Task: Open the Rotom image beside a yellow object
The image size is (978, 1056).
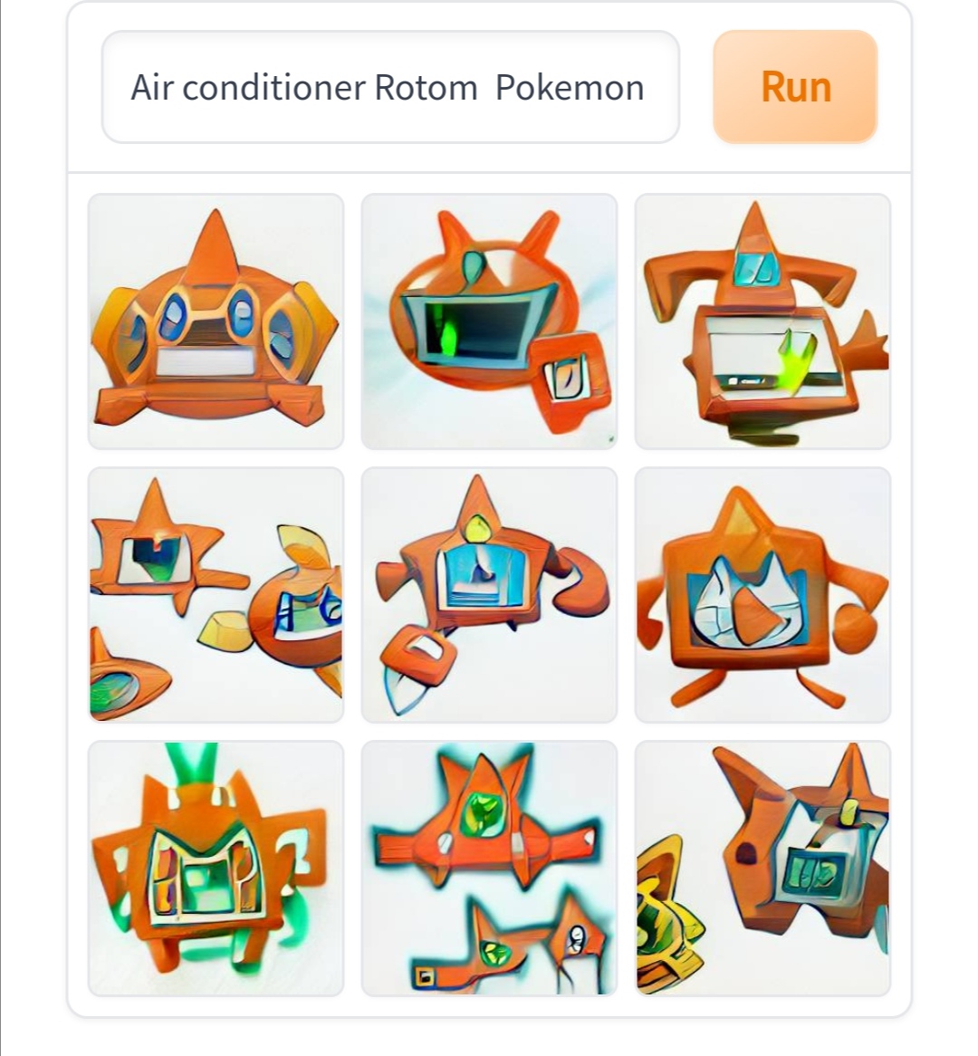Action: (762, 869)
